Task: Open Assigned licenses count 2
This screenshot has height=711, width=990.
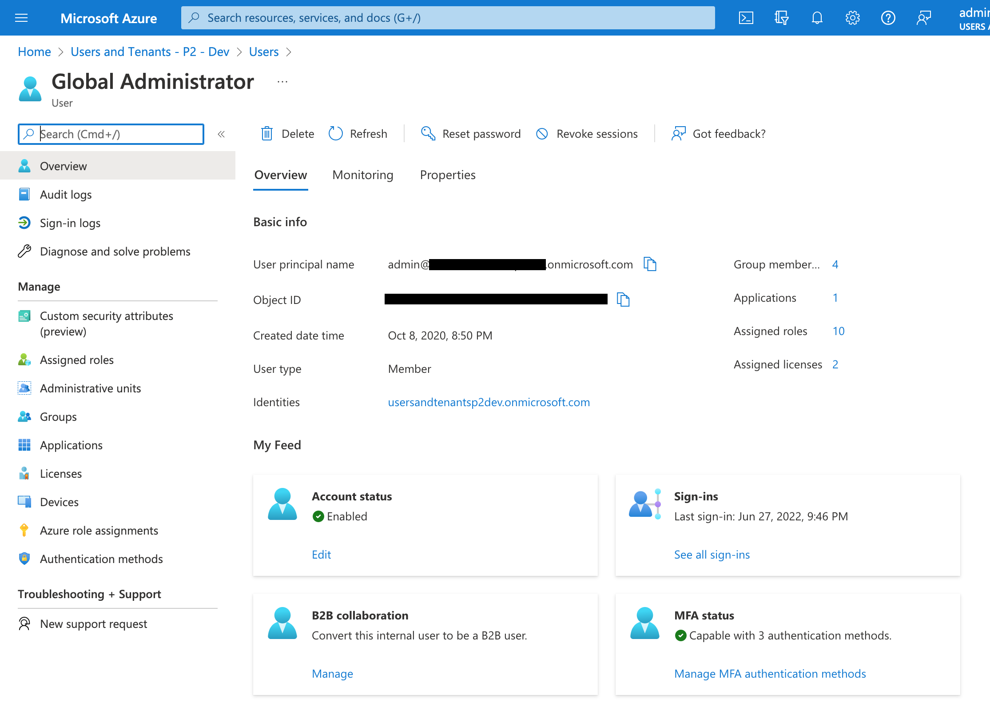Action: pos(835,364)
